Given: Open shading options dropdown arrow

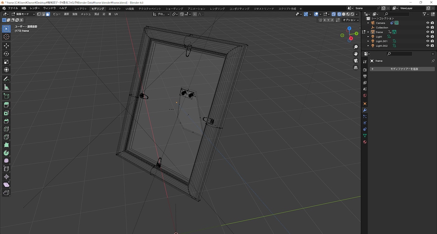Looking at the screenshot, I should (x=357, y=14).
